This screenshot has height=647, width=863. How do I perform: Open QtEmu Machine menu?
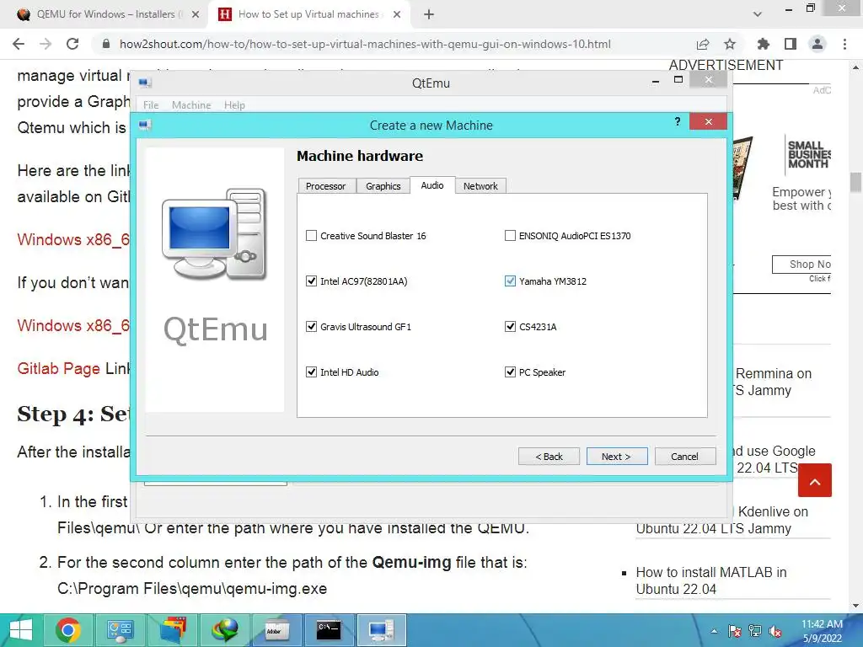(191, 104)
